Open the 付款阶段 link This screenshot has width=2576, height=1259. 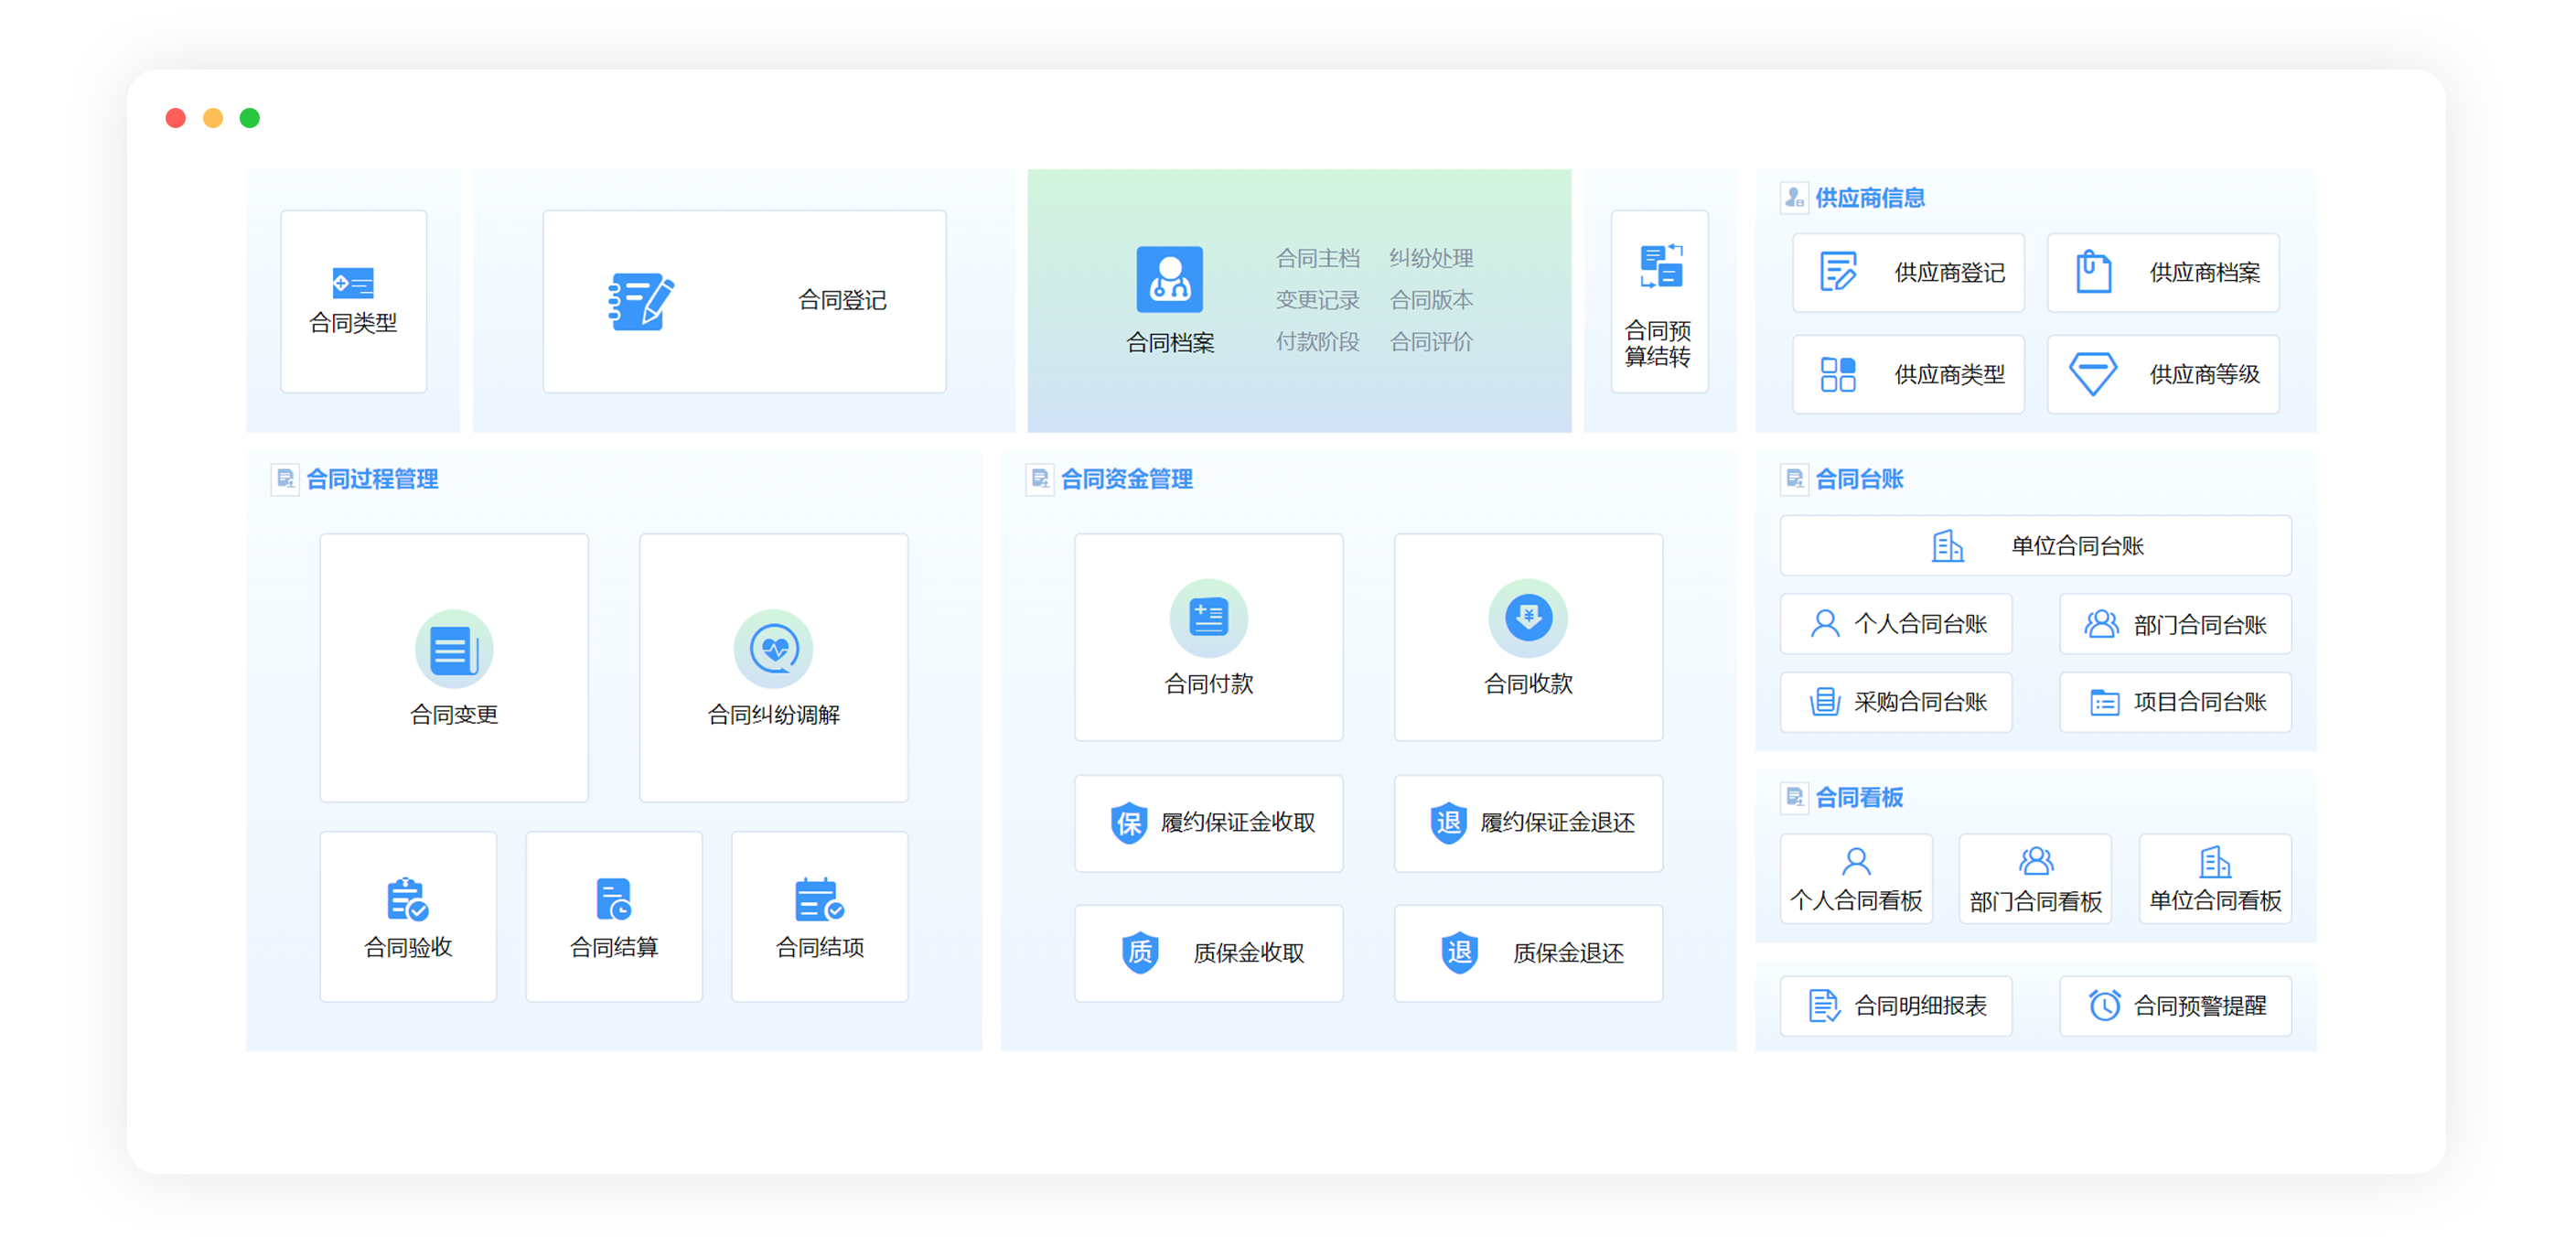click(x=1317, y=342)
